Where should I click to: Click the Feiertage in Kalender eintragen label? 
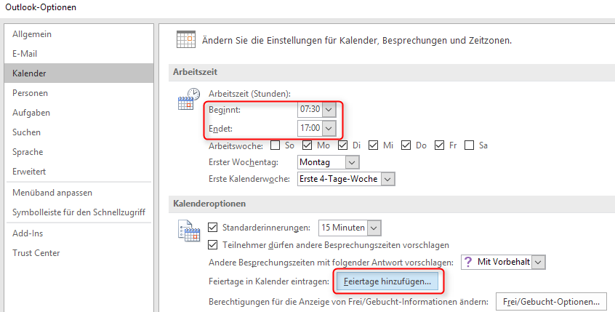tap(269, 281)
